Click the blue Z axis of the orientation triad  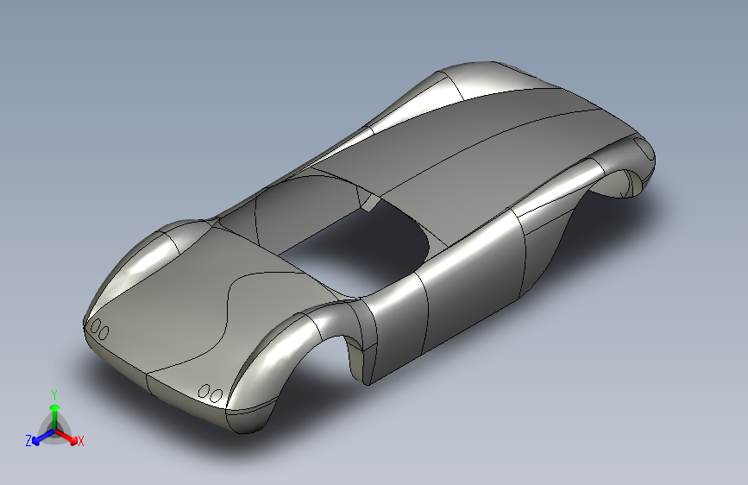click(42, 438)
